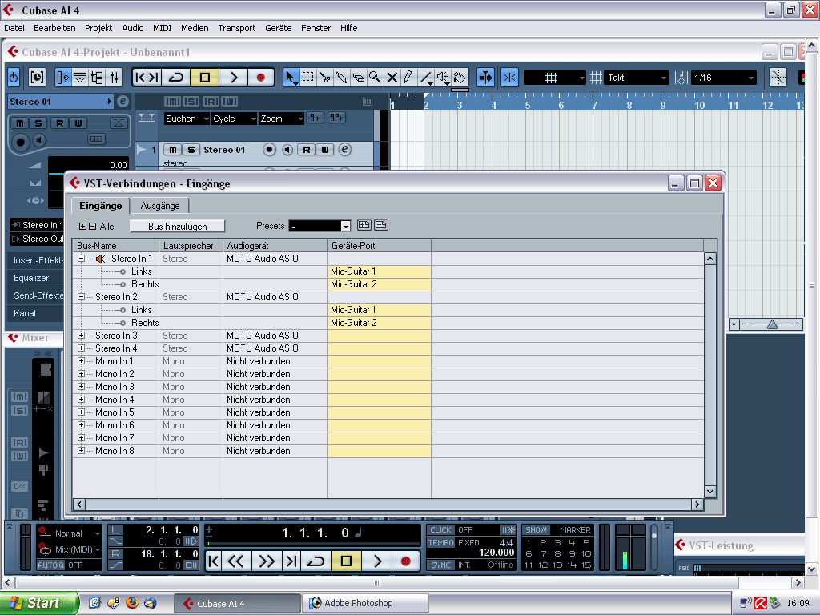The width and height of the screenshot is (820, 615).
Task: Expand the Mono In 1 bus
Action: coord(81,361)
